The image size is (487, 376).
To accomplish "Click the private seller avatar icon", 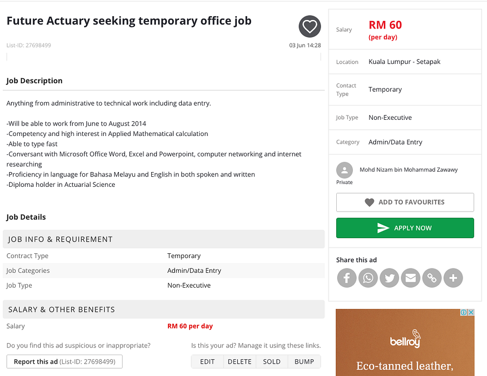I will [344, 170].
